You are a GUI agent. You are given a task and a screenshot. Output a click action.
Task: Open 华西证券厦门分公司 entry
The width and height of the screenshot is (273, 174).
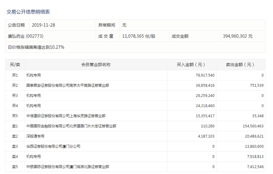point(53,146)
